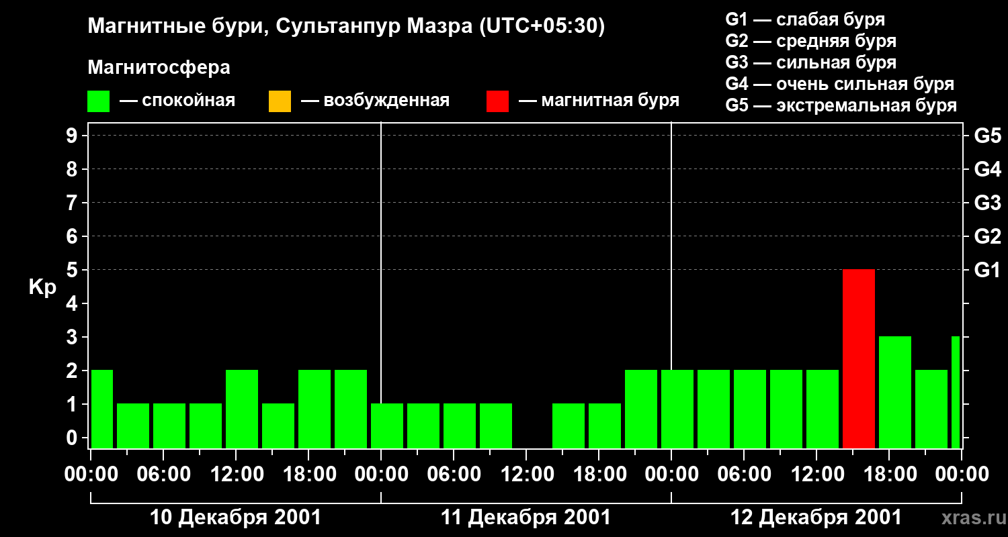This screenshot has height=537, width=1008.
Task: Click the 'G5' label on the right axis
Action: pyautogui.click(x=988, y=136)
